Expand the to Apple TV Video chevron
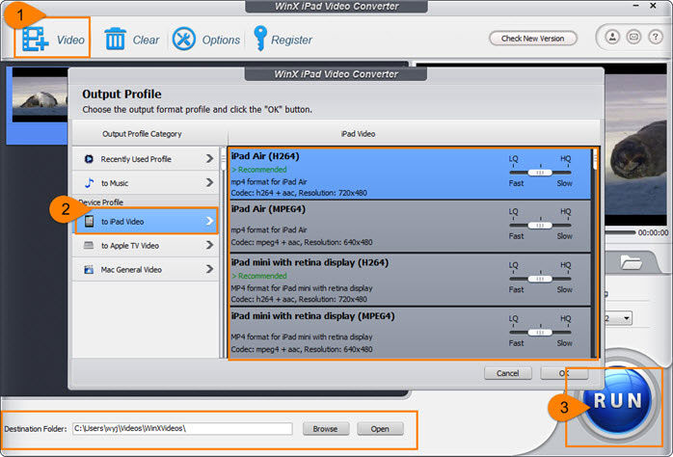Image resolution: width=673 pixels, height=457 pixels. point(209,245)
